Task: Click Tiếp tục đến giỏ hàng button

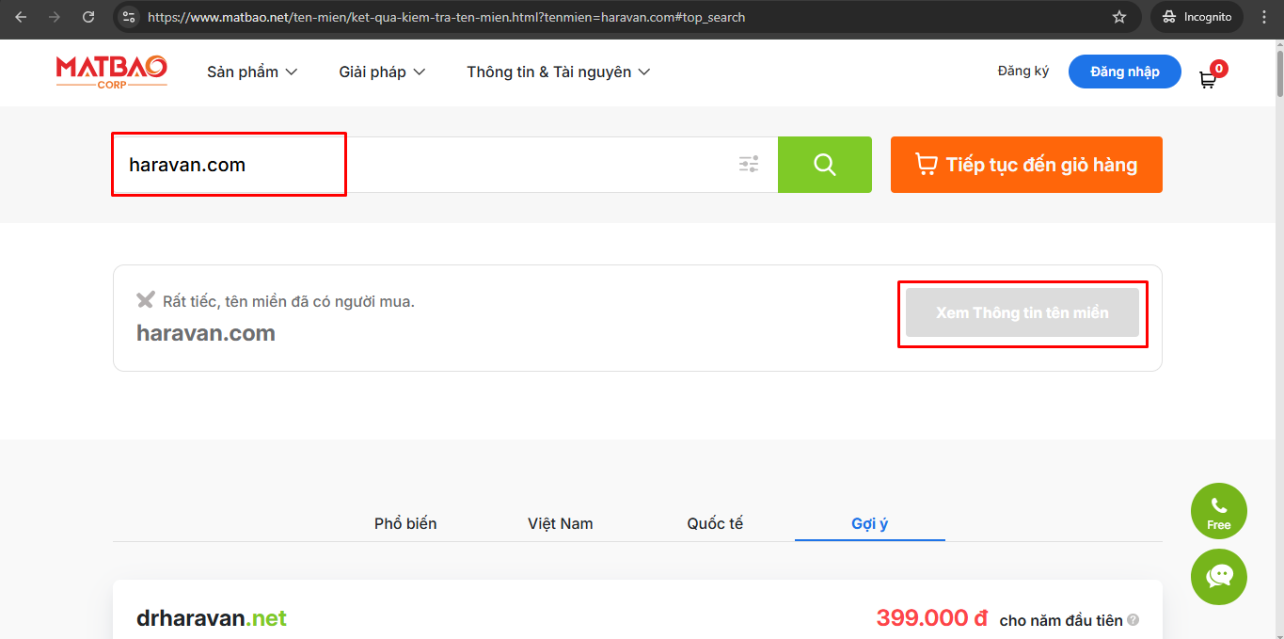Action: tap(1026, 165)
